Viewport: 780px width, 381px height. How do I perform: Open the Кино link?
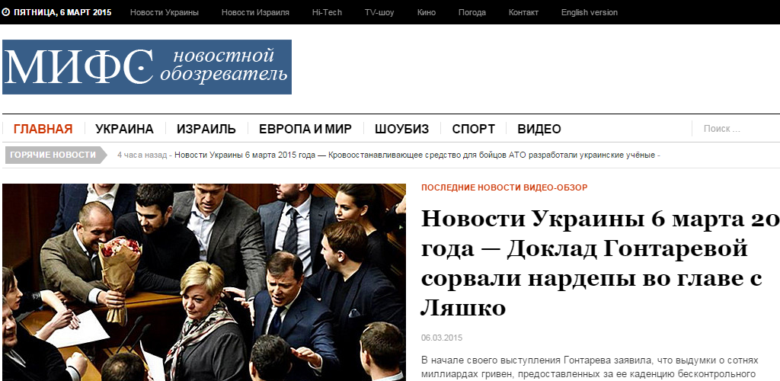(427, 12)
